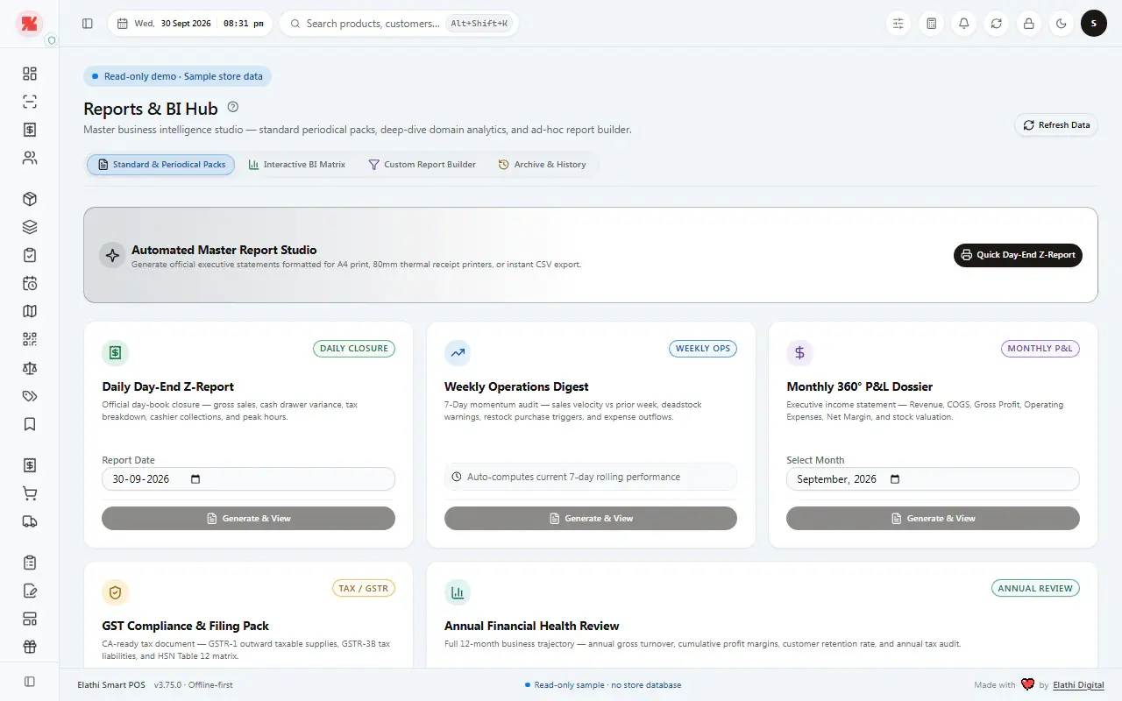Click the shield icon on GST Compliance card
The width and height of the screenshot is (1122, 701).
pos(115,593)
